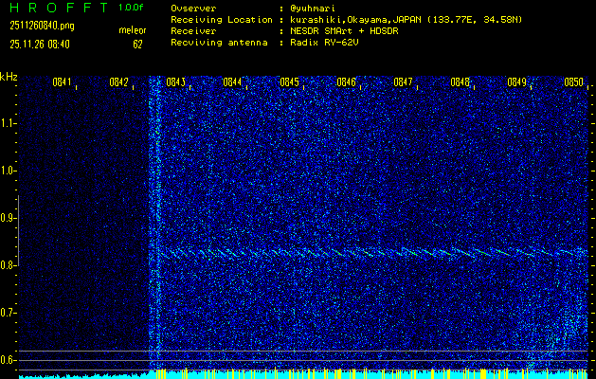Select the 0.6 frequency axis label
This screenshot has height=379, width=596.
[x=9, y=360]
